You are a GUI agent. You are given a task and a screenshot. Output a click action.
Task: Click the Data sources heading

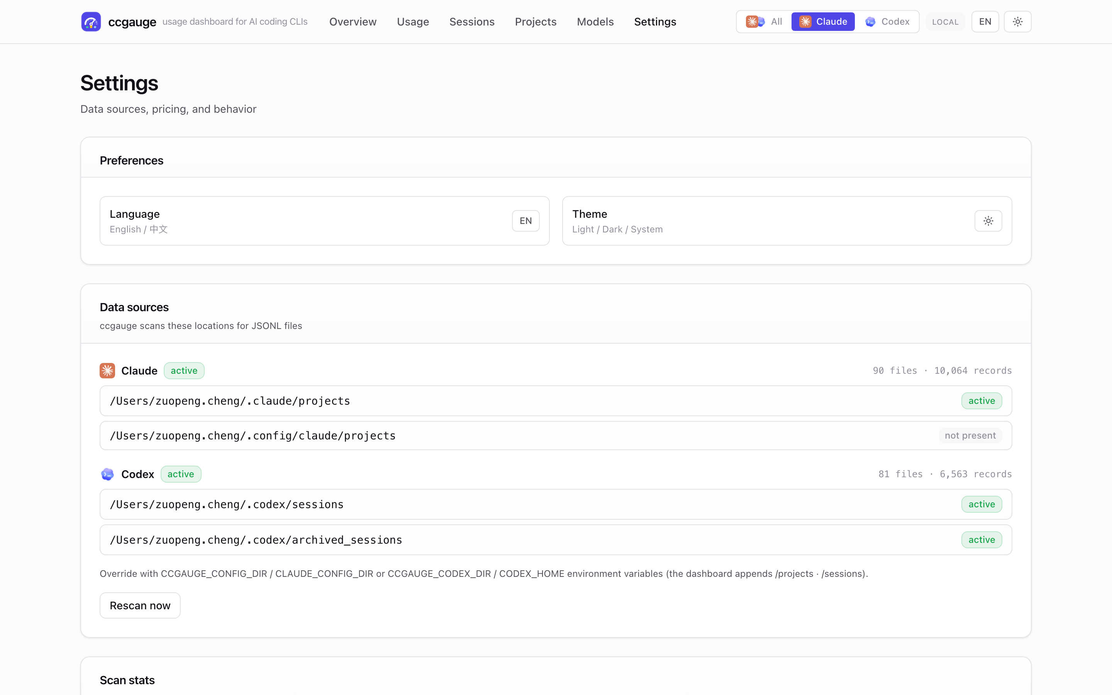coord(134,307)
